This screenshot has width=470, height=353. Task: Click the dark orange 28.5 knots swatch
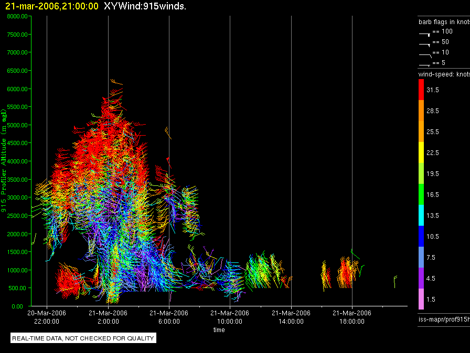tap(421, 111)
